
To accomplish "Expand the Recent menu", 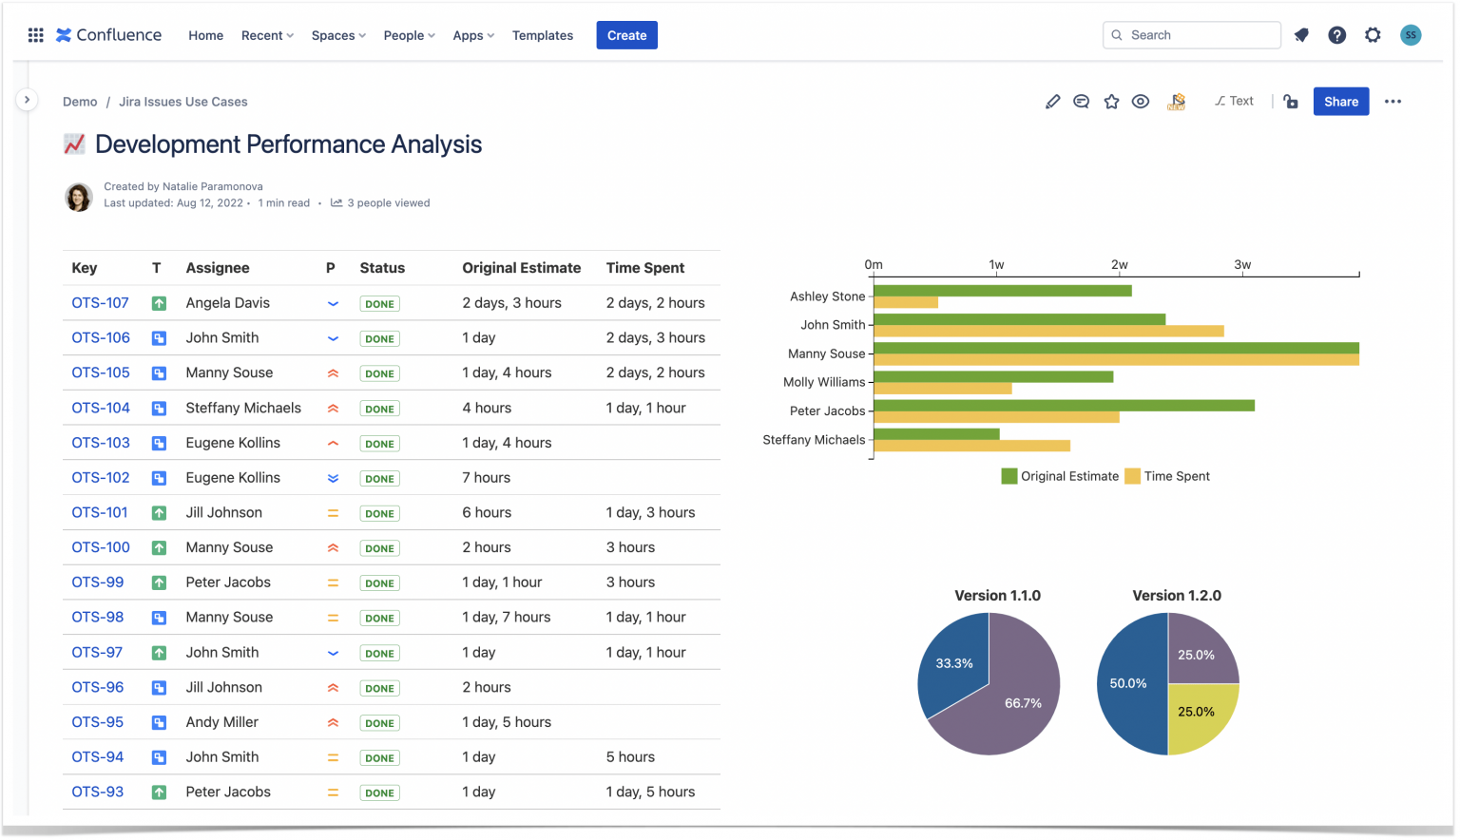I will coord(266,35).
